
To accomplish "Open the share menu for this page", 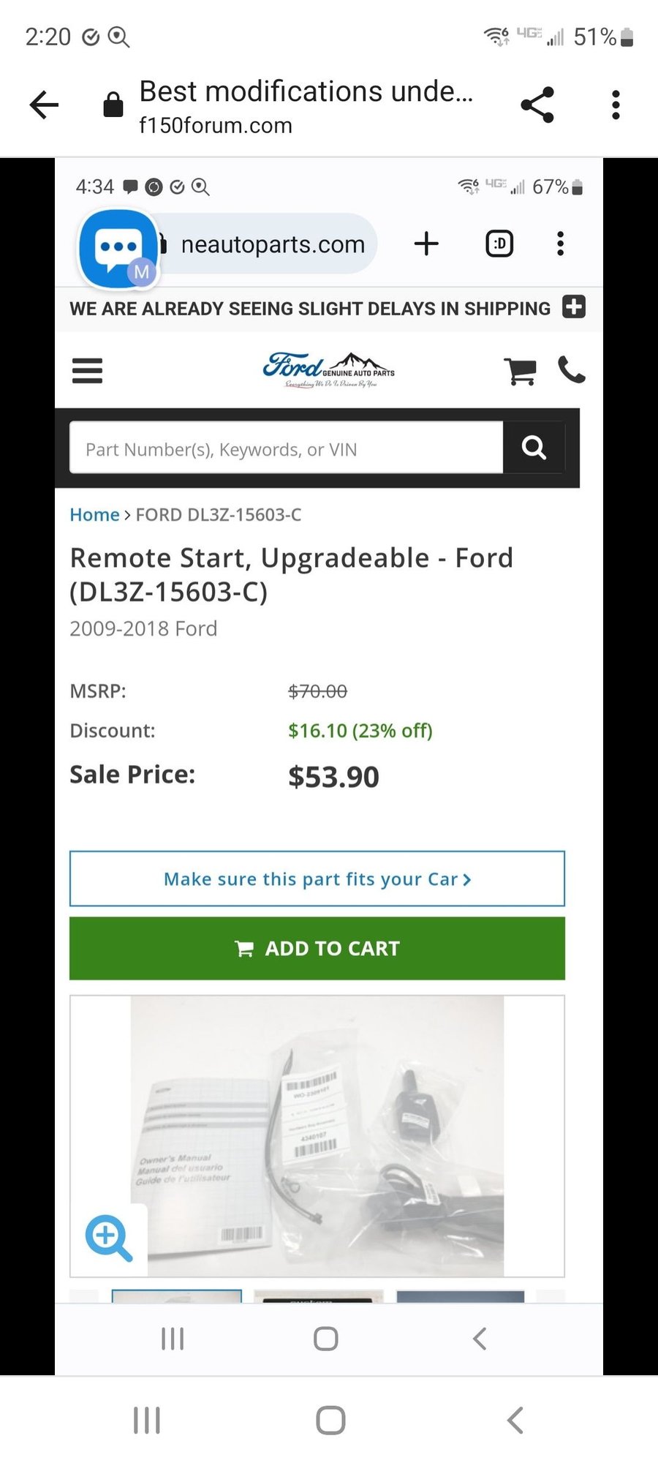I will pos(537,104).
